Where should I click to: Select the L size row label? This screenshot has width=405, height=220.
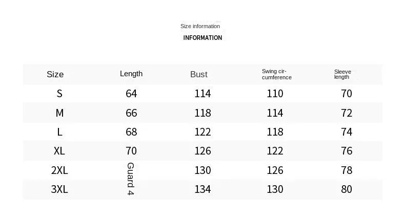pos(59,132)
